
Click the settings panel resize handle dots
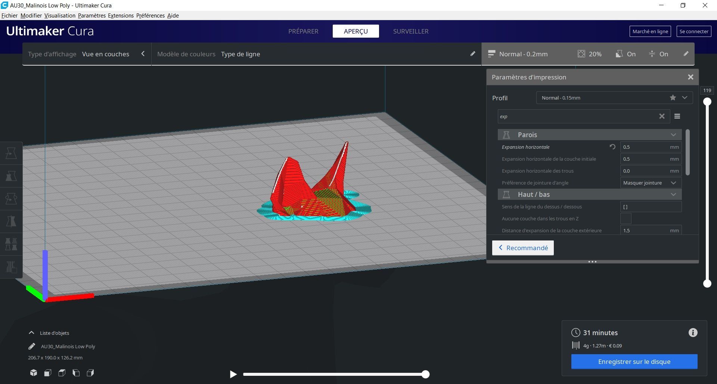592,262
